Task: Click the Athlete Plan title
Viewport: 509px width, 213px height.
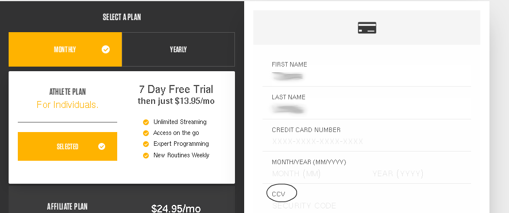Action: (x=68, y=92)
